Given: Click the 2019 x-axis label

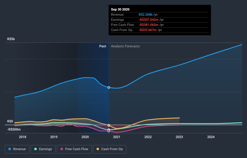Looking at the screenshot, I should pos(54,137).
